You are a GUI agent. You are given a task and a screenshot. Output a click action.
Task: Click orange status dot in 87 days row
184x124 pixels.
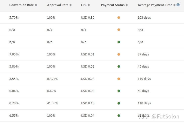(119, 54)
